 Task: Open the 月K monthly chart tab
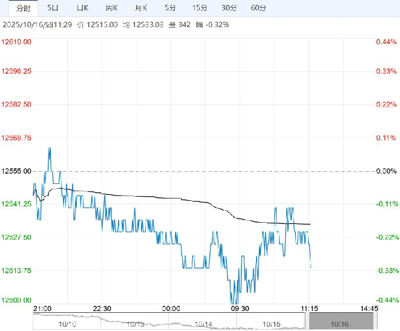141,8
